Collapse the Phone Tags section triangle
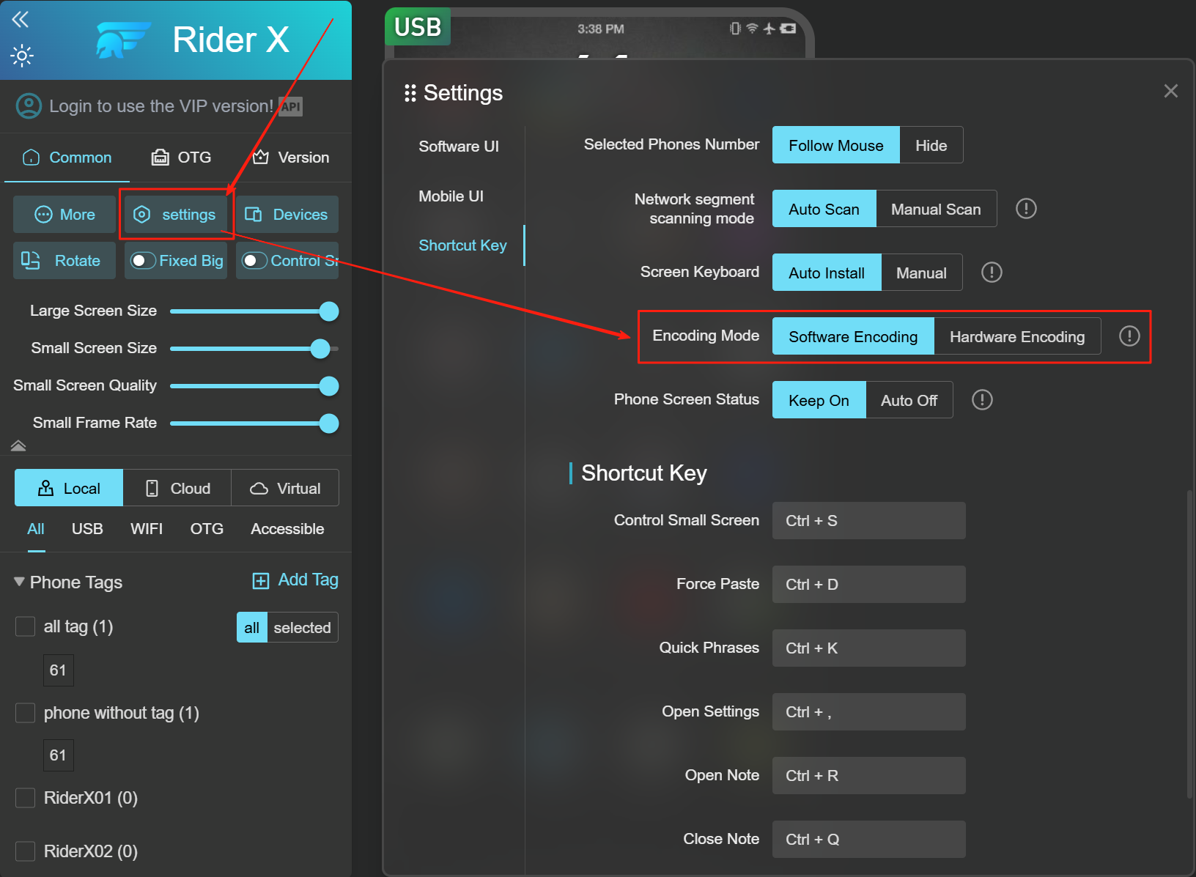 pos(19,582)
